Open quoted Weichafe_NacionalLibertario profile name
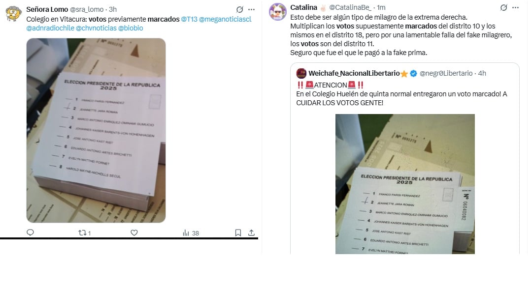The width and height of the screenshot is (532, 290). coord(354,73)
